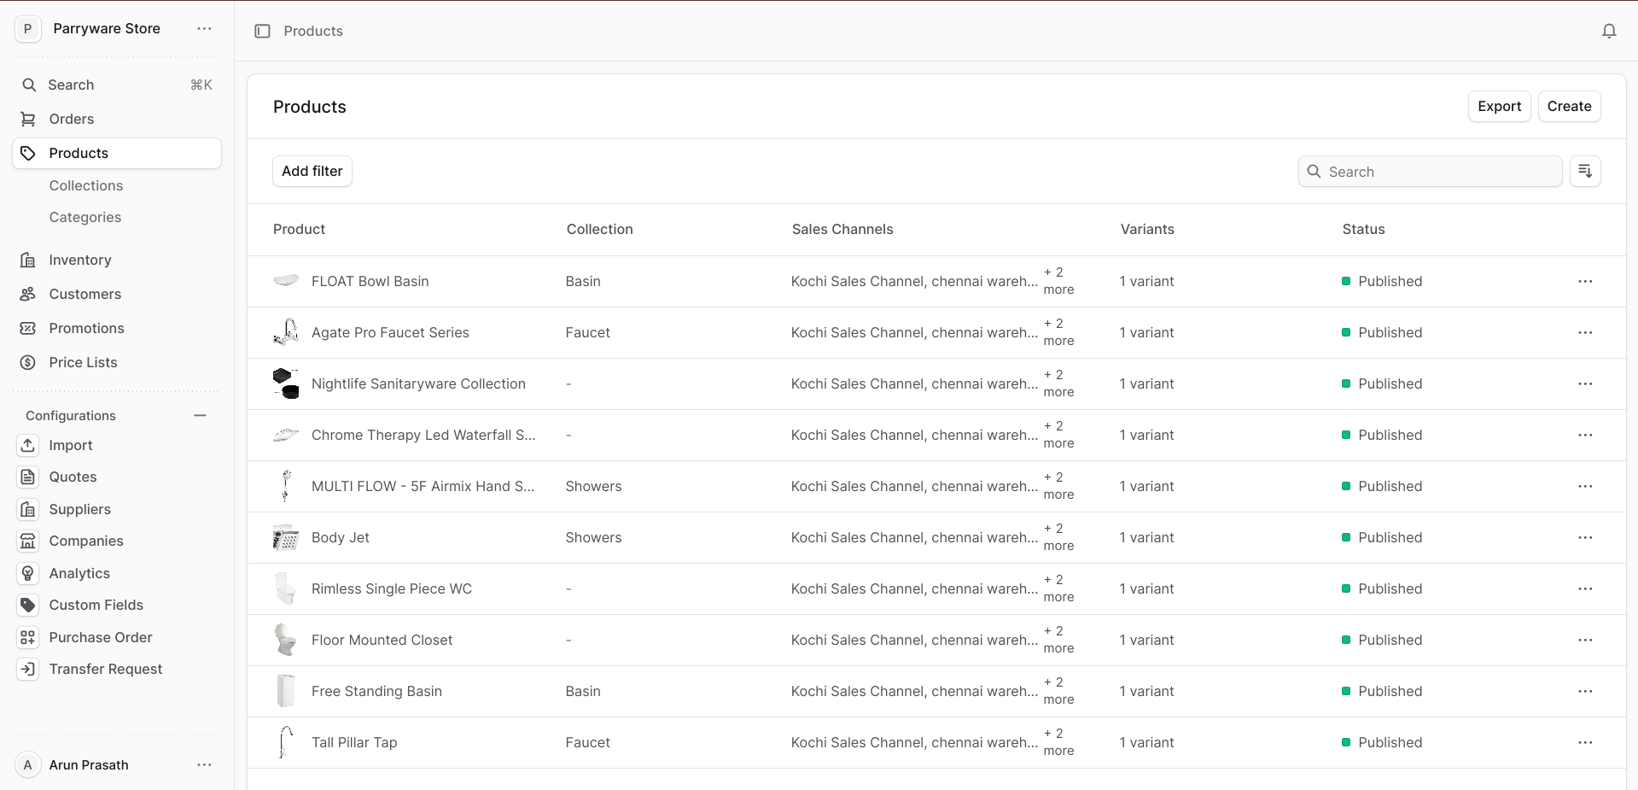
Task: Open the Inventory section icon
Action: pos(28,260)
